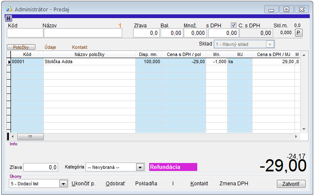Open the Údaje tab
Image resolution: width=314 pixels, height=195 pixels.
(50, 47)
